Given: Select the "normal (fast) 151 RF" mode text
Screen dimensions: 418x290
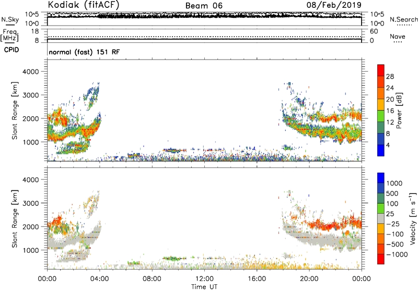Looking at the screenshot, I should point(84,52).
